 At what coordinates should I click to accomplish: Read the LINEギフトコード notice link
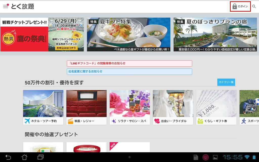tap(129, 63)
